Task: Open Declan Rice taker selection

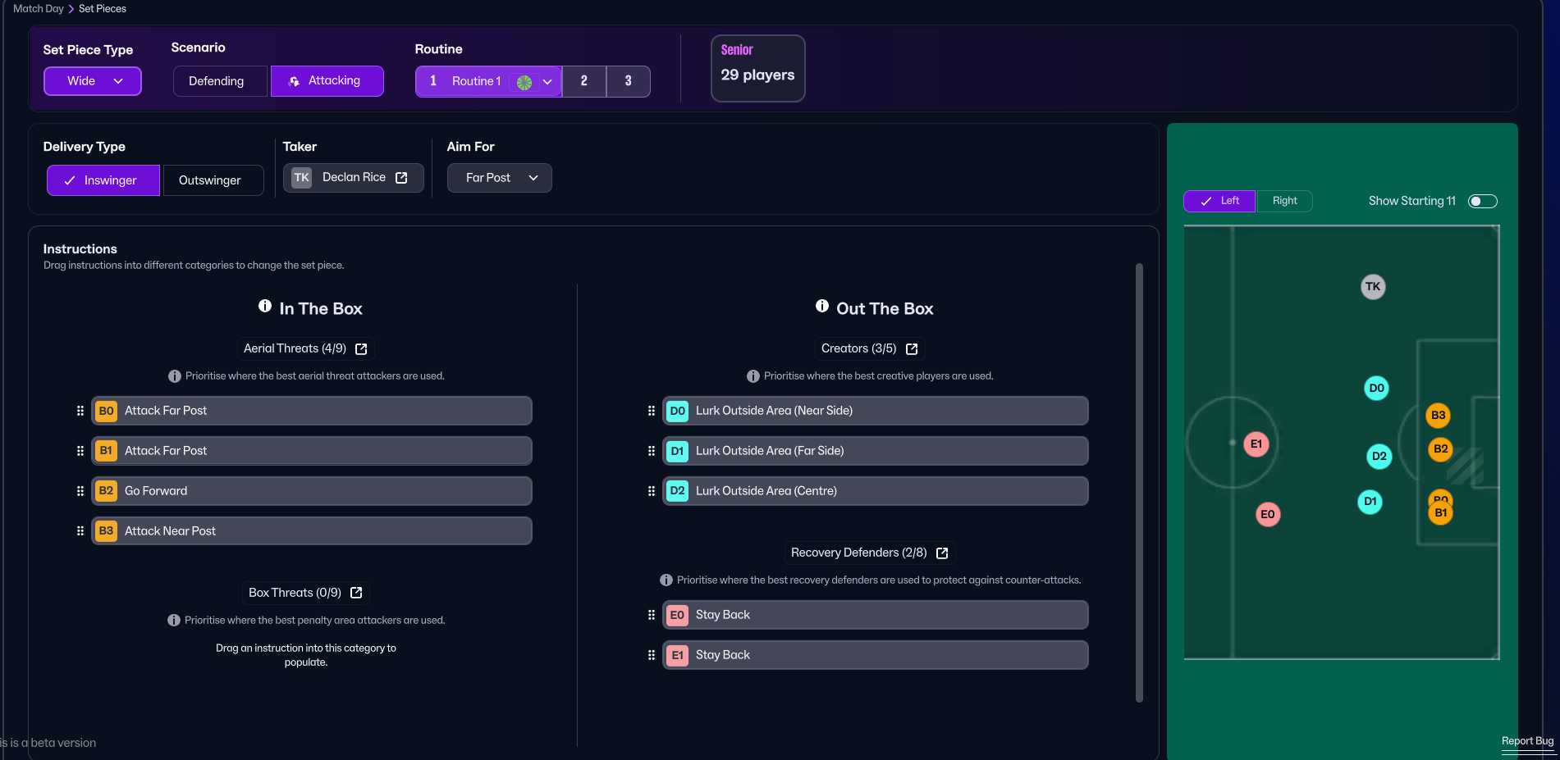Action: pos(354,178)
